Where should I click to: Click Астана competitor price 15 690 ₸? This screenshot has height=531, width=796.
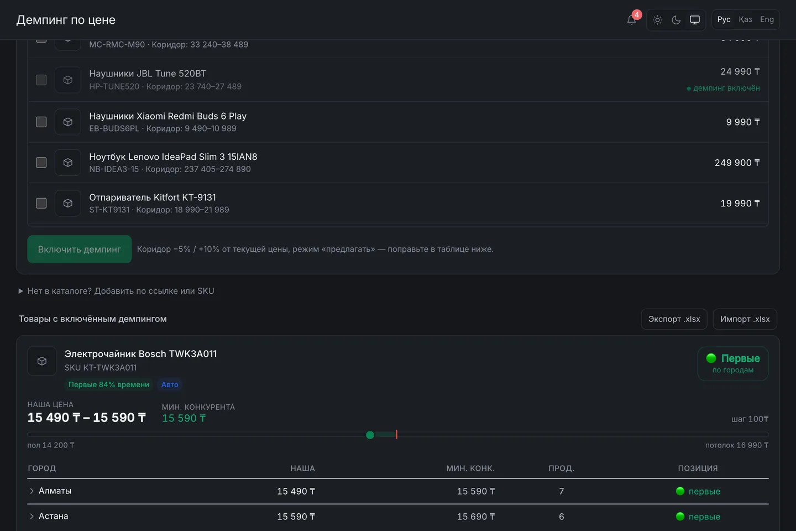tap(476, 517)
